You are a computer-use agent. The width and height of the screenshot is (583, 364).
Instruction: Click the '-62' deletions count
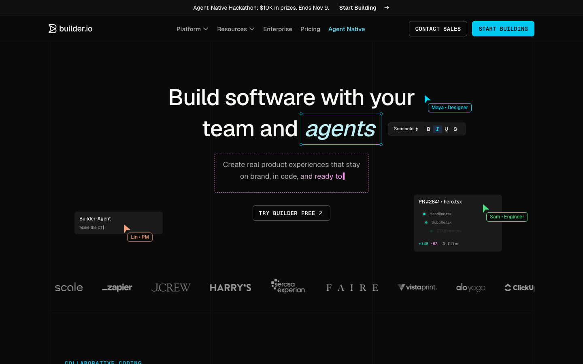click(434, 244)
